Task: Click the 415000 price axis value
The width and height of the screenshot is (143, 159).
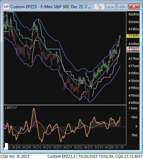Action: (x=134, y=96)
